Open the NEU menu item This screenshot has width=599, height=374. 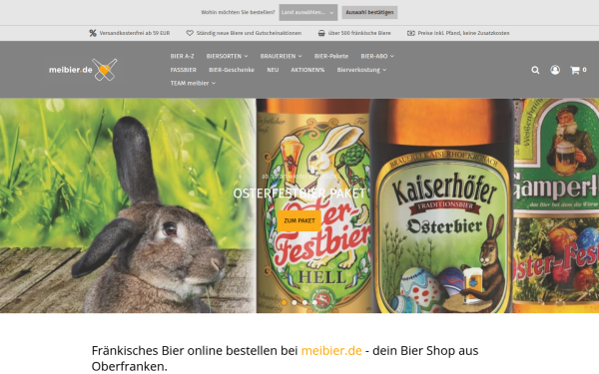273,70
